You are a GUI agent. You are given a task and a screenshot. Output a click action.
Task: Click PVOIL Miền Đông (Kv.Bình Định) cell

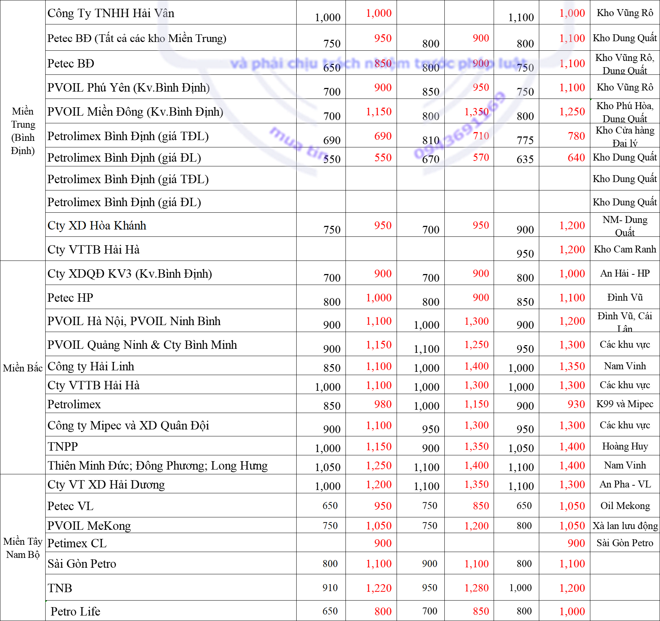(x=171, y=111)
